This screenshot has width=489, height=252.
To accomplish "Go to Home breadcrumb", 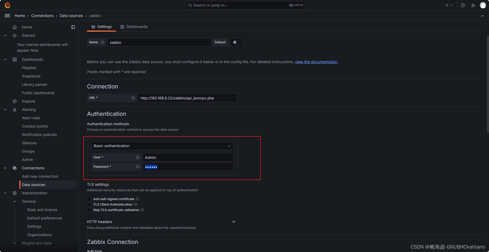I will [x=20, y=16].
